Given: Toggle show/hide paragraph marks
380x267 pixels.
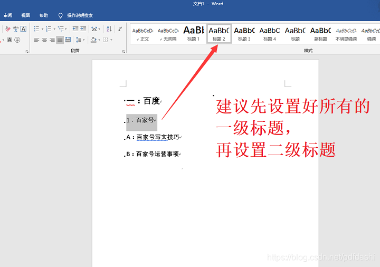Looking at the screenshot, I should click(x=120, y=29).
